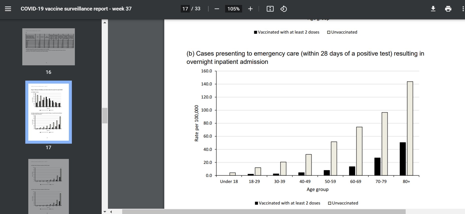Click '40-49' axis label
This screenshot has height=214, width=465.
click(x=305, y=181)
